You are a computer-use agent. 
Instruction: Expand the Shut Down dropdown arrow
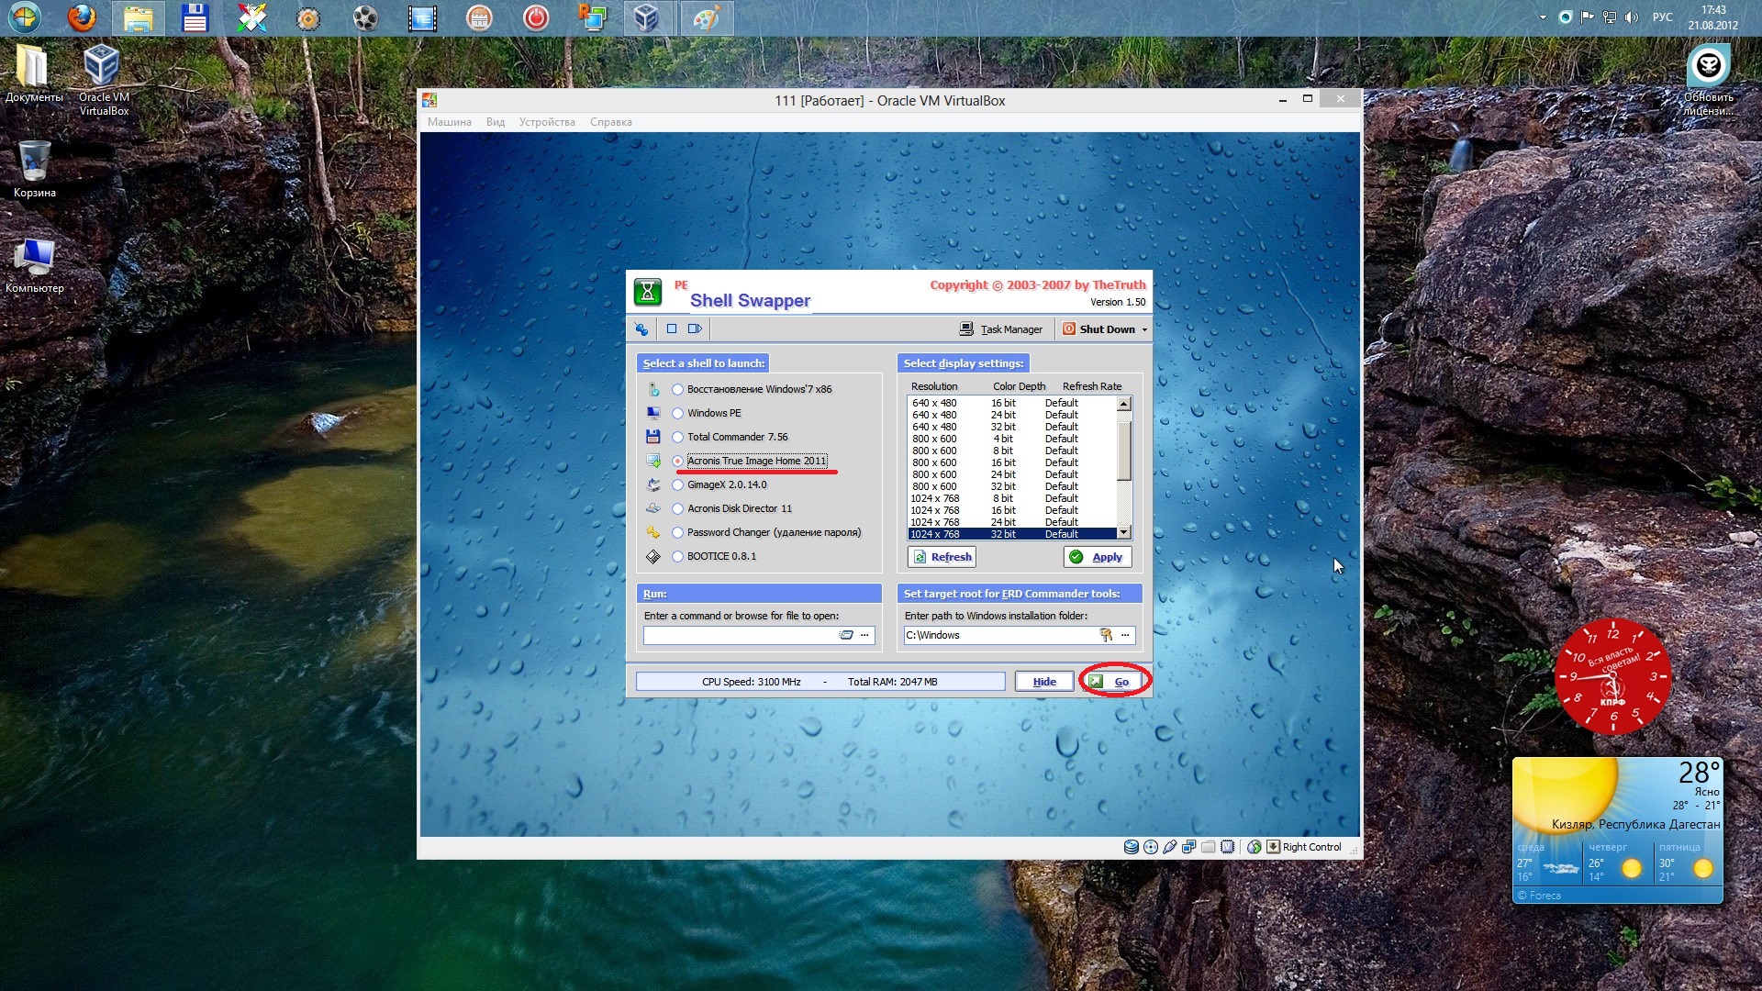(1144, 330)
